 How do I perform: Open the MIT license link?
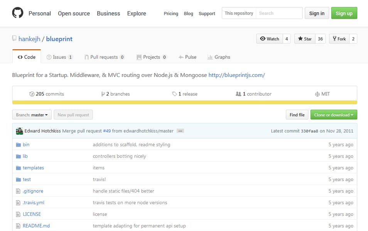coord(322,94)
